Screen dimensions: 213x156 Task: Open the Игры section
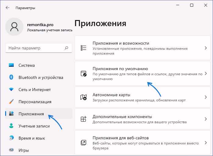point(39,150)
